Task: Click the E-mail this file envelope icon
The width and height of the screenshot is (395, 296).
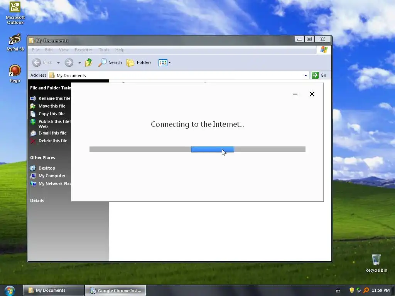Action: 33,133
